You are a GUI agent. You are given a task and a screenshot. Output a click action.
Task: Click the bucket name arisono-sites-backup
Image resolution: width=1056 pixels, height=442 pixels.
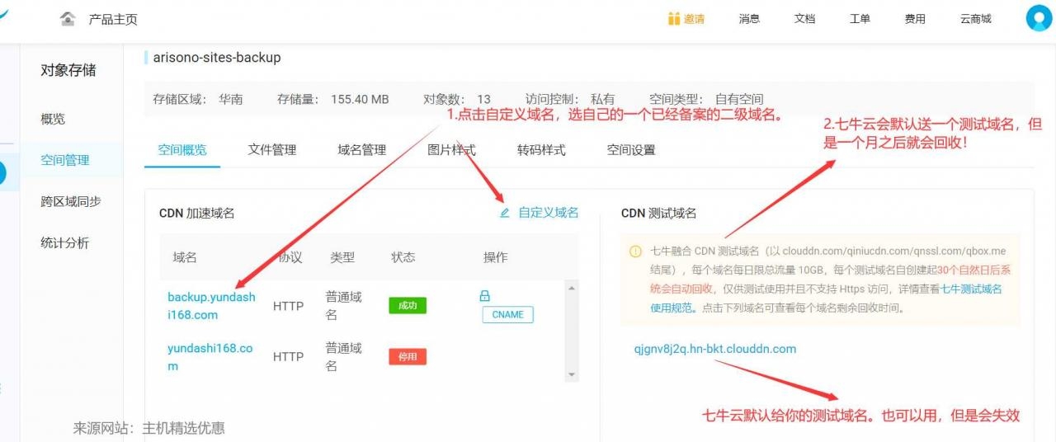pyautogui.click(x=217, y=58)
